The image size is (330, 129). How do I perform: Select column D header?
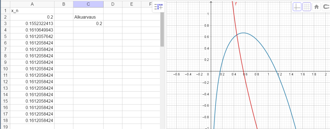(x=113, y=4)
